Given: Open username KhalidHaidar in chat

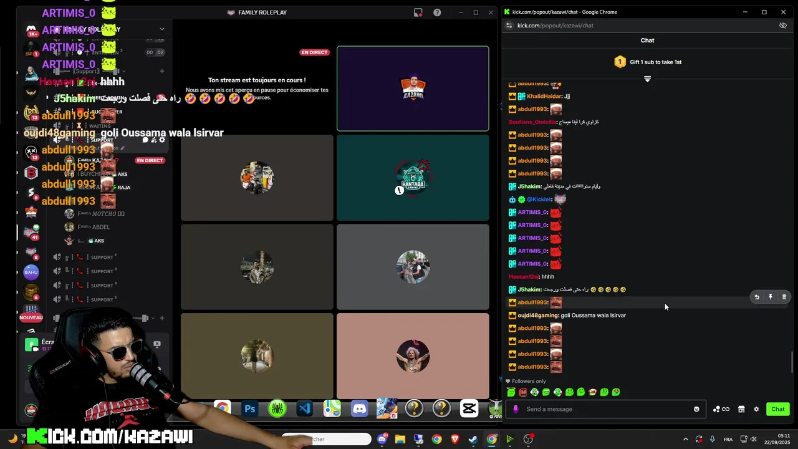Looking at the screenshot, I should [544, 97].
